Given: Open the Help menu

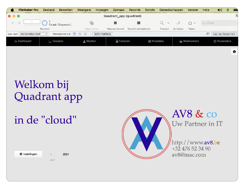Looking at the screenshot, I should 206,10.
